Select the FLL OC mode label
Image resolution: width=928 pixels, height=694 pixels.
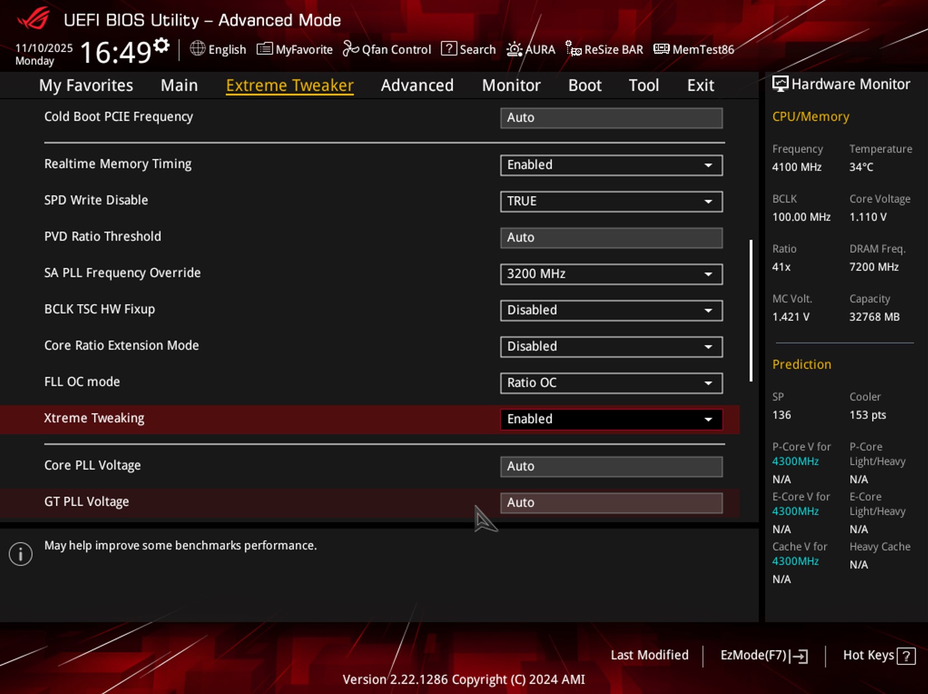click(82, 382)
